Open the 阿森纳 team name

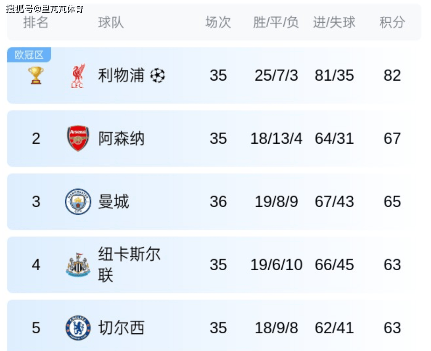point(121,139)
